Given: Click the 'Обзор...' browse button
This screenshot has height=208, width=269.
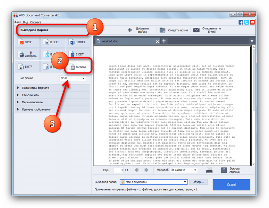Looking at the screenshot, I should click(198, 182).
